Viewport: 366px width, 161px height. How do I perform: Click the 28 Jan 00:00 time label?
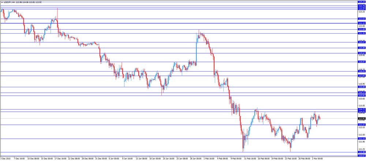tap(195, 159)
